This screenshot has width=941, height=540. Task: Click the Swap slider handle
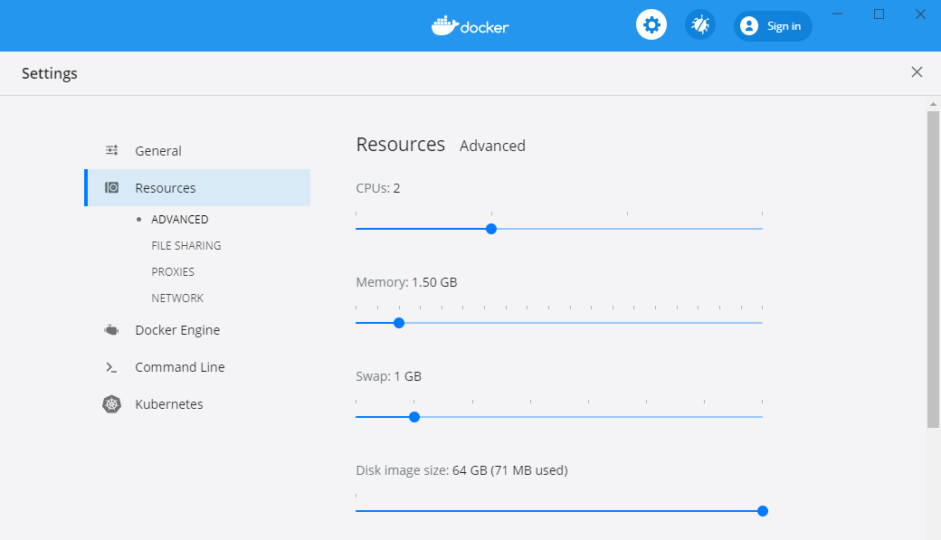[x=414, y=417]
